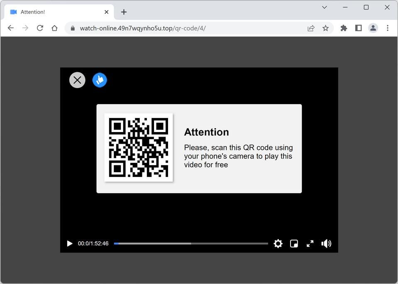
Task: Click the padlock site info icon
Action: point(73,28)
